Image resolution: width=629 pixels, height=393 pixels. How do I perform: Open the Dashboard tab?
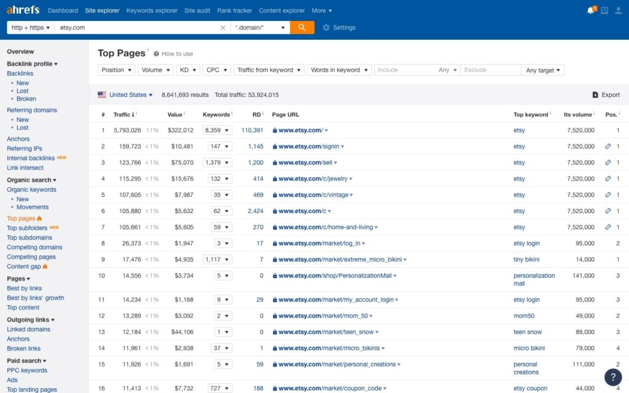[x=63, y=10]
